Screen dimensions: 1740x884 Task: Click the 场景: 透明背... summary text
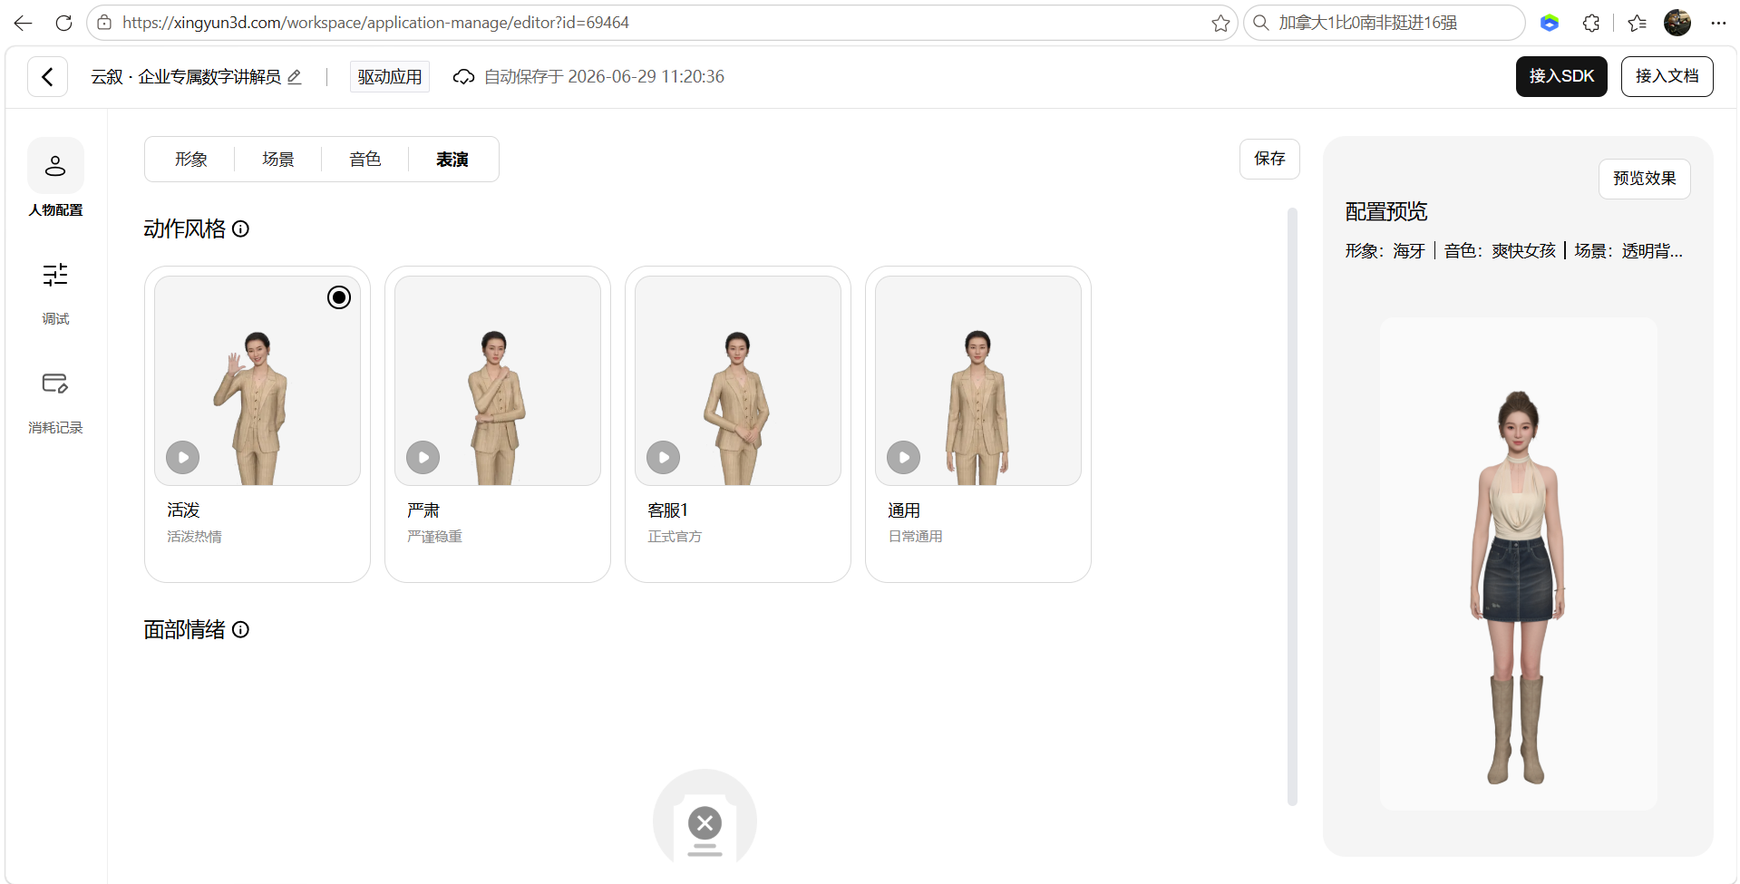tap(1628, 251)
